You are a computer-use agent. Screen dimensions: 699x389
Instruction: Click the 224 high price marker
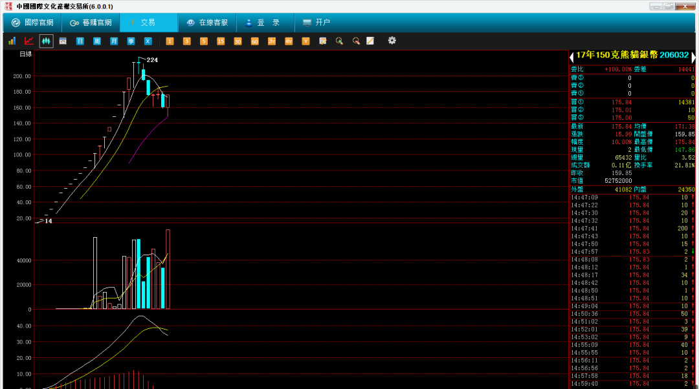point(152,60)
